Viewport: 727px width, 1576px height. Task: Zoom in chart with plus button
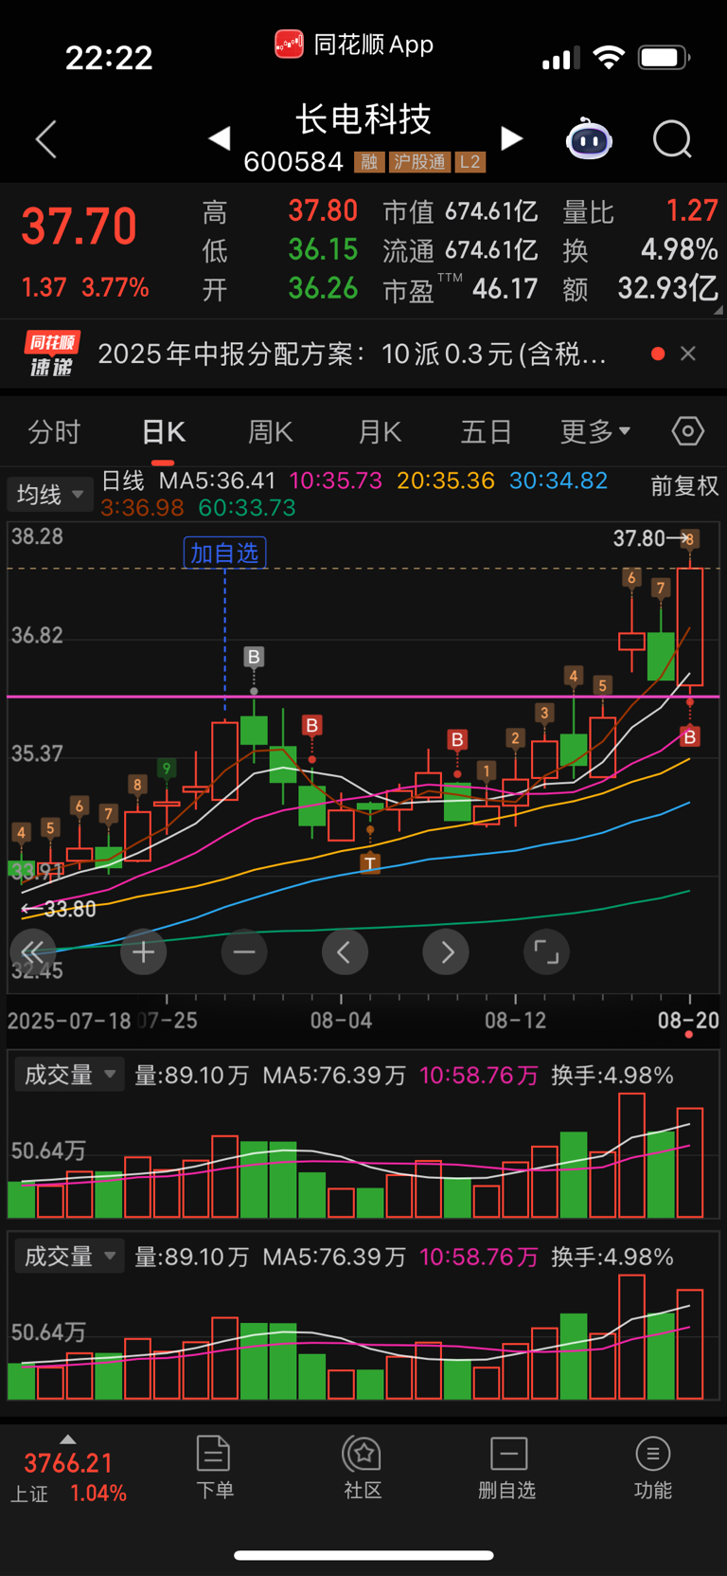coord(144,951)
